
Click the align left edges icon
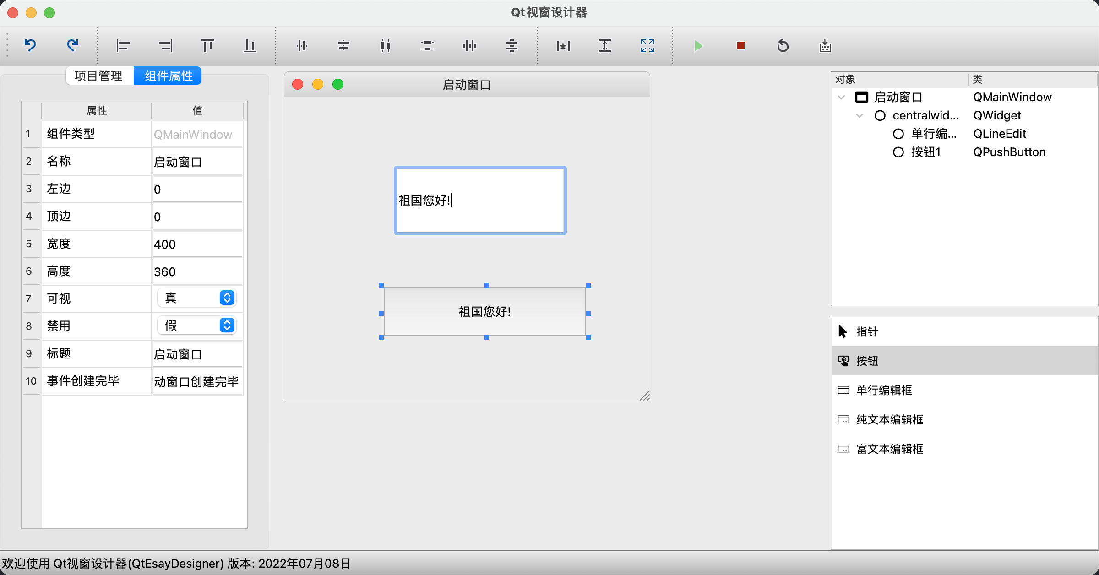click(x=123, y=46)
